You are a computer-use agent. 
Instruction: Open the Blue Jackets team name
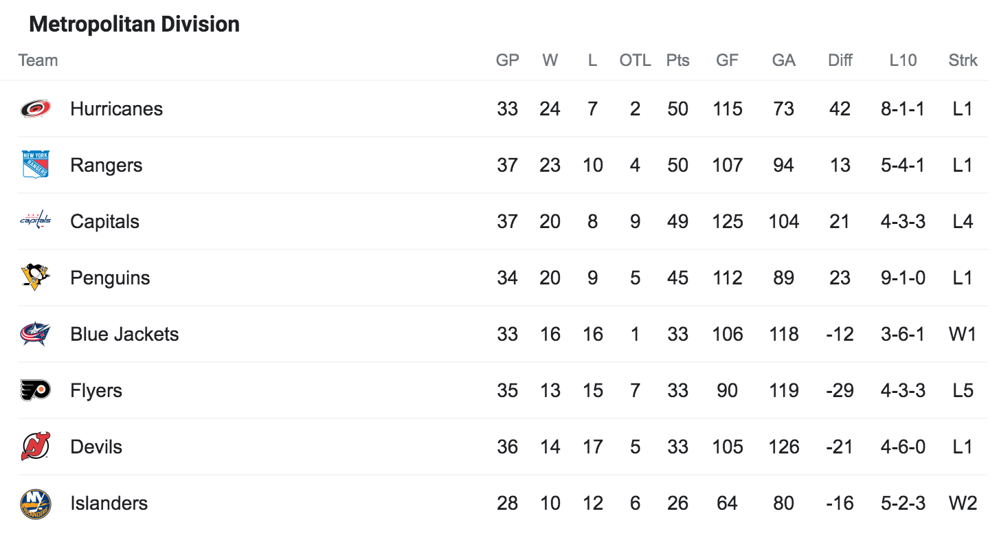[124, 334]
